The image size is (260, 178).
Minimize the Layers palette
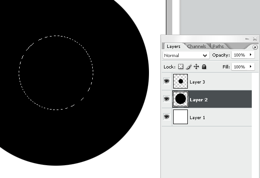tap(247, 39)
